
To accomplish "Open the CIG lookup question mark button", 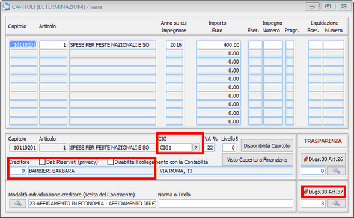I will point(196,148).
